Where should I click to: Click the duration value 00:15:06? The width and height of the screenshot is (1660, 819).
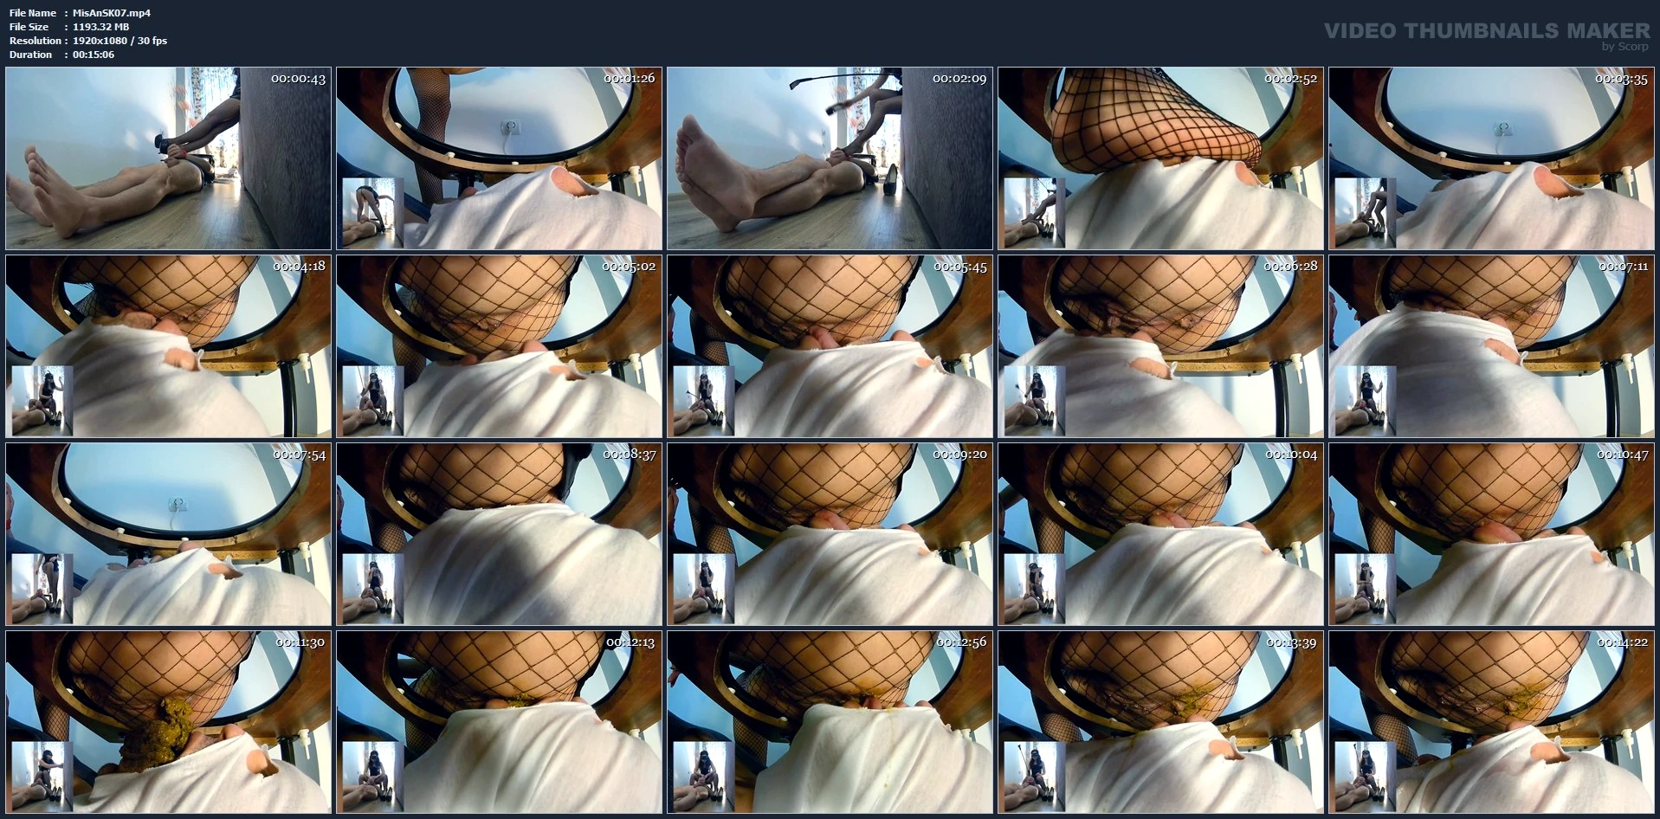(x=94, y=55)
